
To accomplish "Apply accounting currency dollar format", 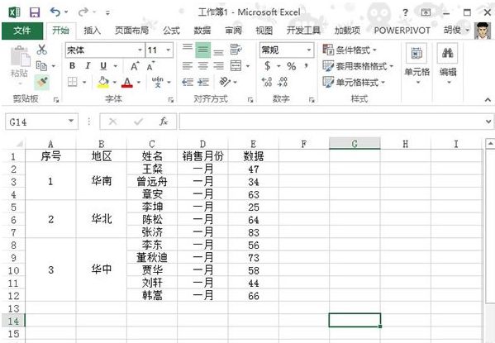I will click(268, 65).
